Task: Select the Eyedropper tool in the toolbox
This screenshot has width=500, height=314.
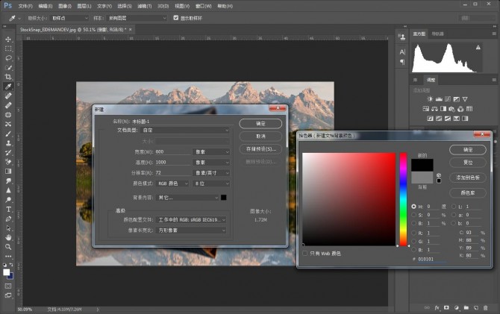Action: 8,87
